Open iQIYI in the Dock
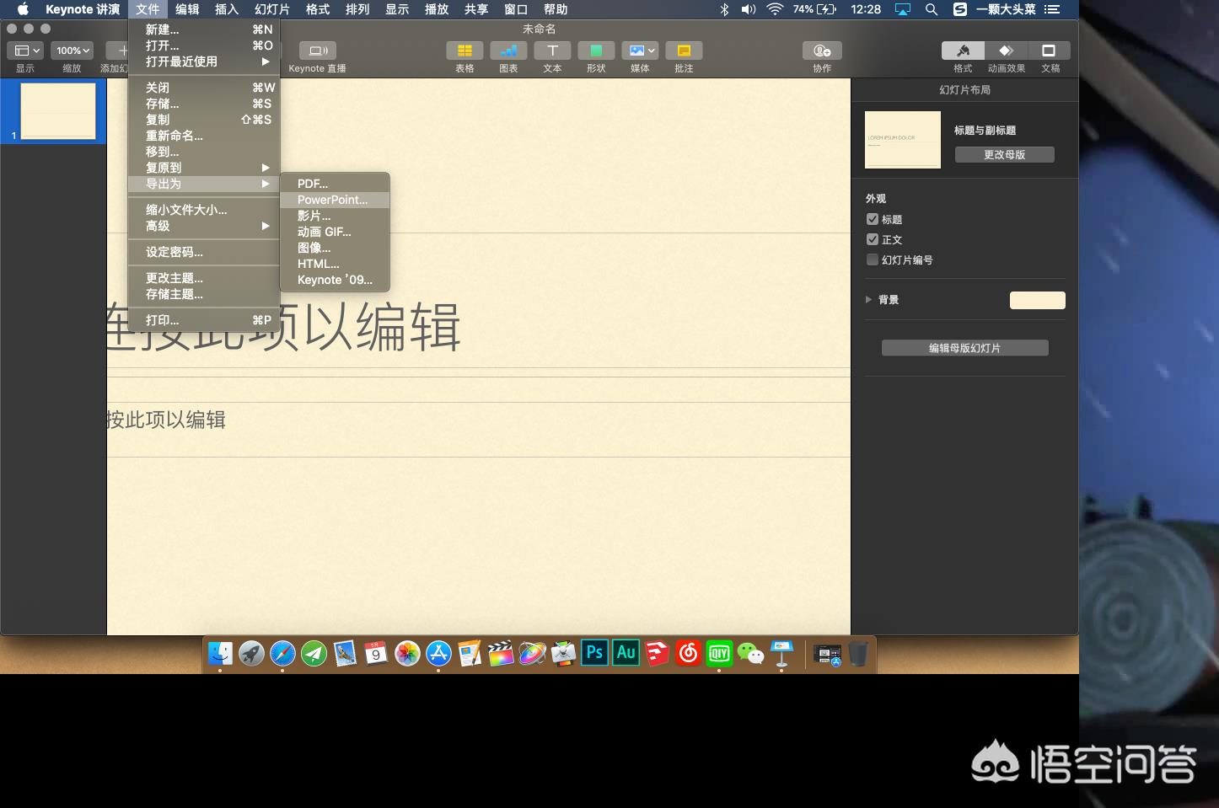 719,653
